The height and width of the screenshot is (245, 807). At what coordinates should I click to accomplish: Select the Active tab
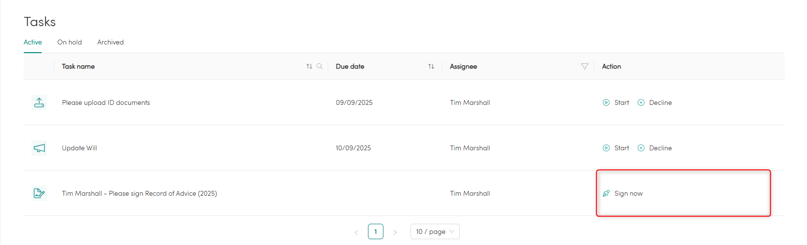[x=33, y=42]
